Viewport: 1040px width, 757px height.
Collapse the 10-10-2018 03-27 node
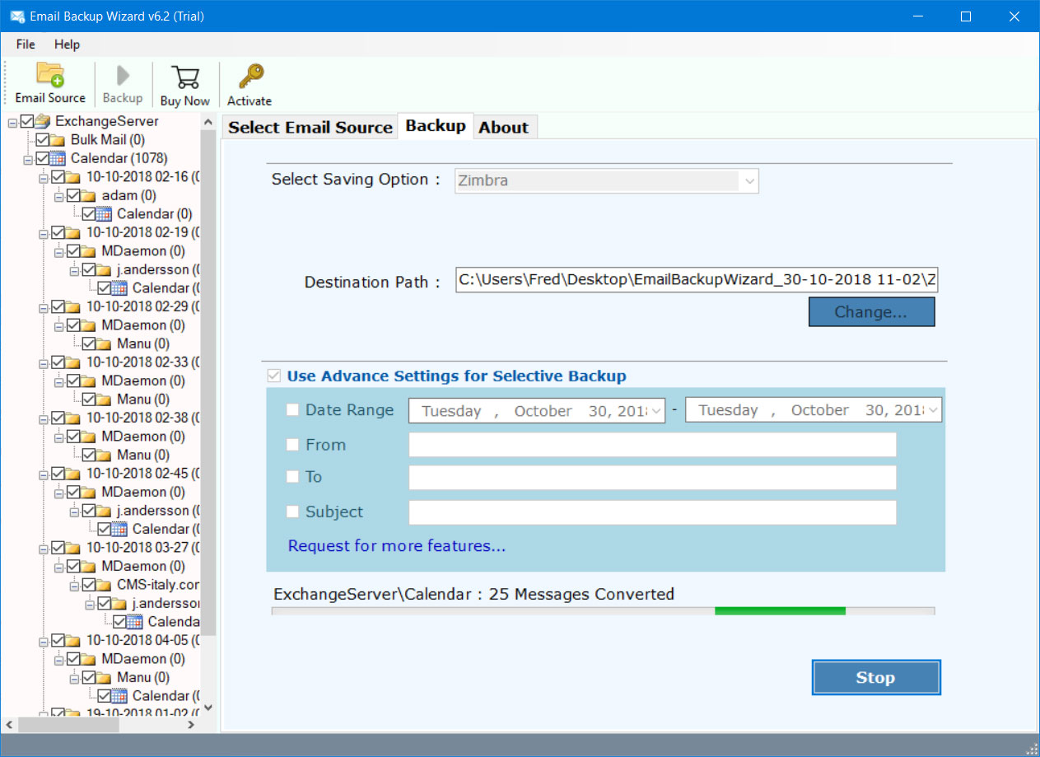[43, 549]
